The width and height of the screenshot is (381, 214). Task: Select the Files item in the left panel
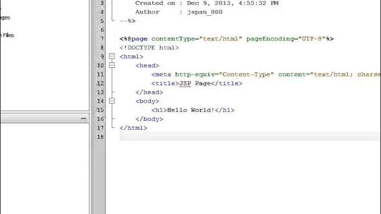[x=8, y=35]
